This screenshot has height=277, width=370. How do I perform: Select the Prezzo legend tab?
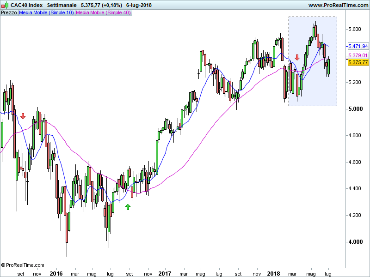[x=9, y=13]
